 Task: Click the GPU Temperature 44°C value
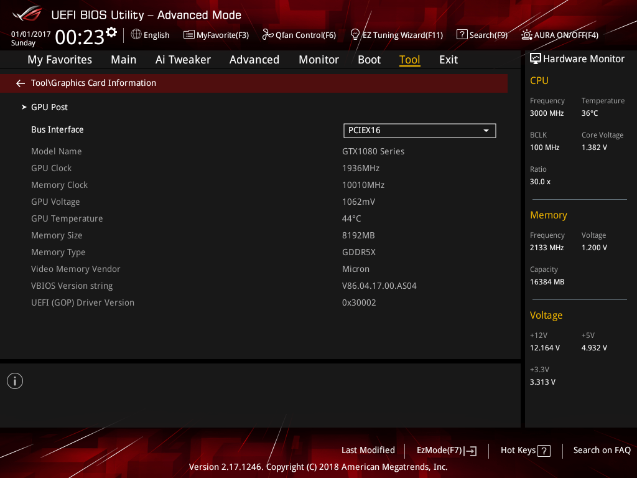[x=351, y=218]
